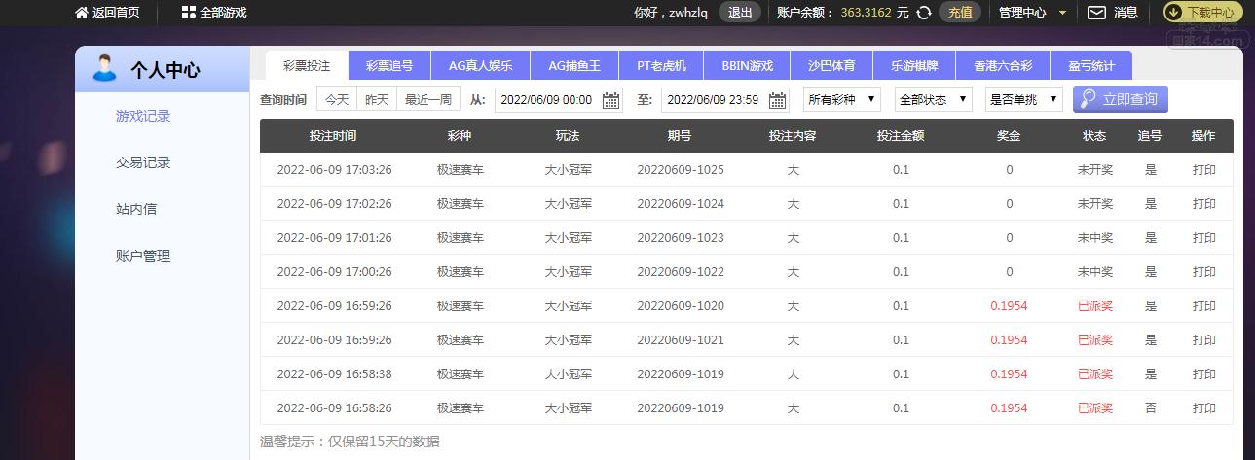Click the home icon beside 返回首页

pyautogui.click(x=82, y=13)
